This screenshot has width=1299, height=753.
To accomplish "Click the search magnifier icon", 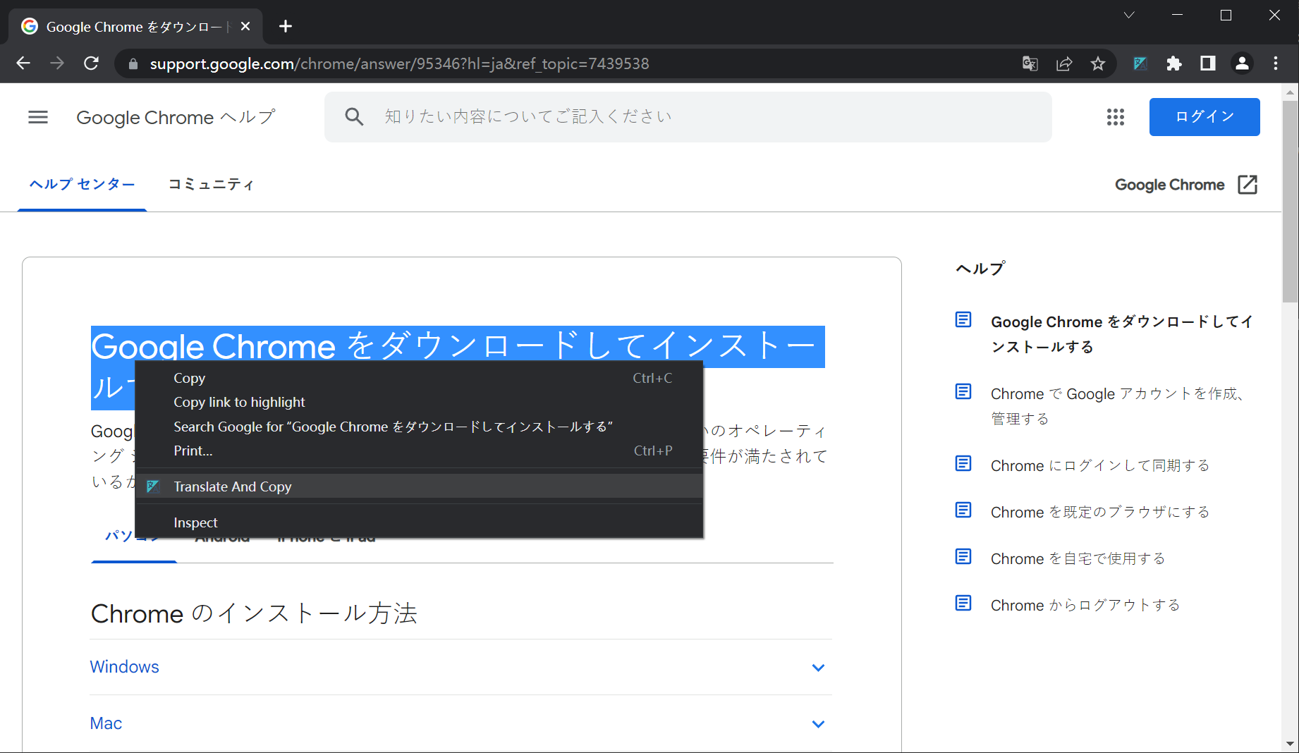I will (354, 117).
